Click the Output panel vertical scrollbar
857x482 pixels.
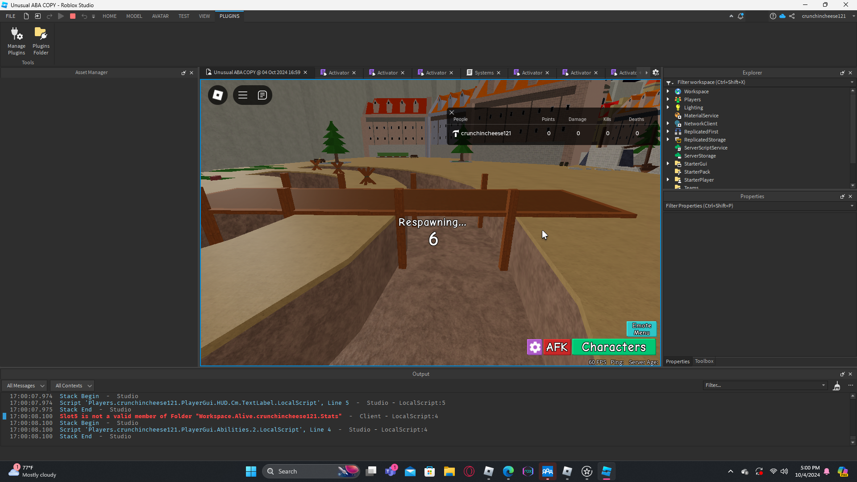[853, 419]
